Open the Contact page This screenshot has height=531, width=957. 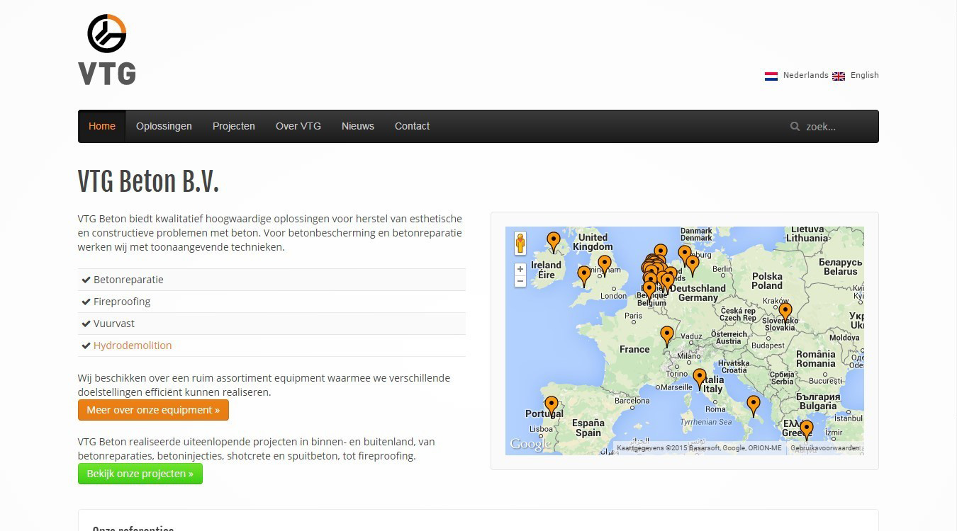click(x=412, y=126)
